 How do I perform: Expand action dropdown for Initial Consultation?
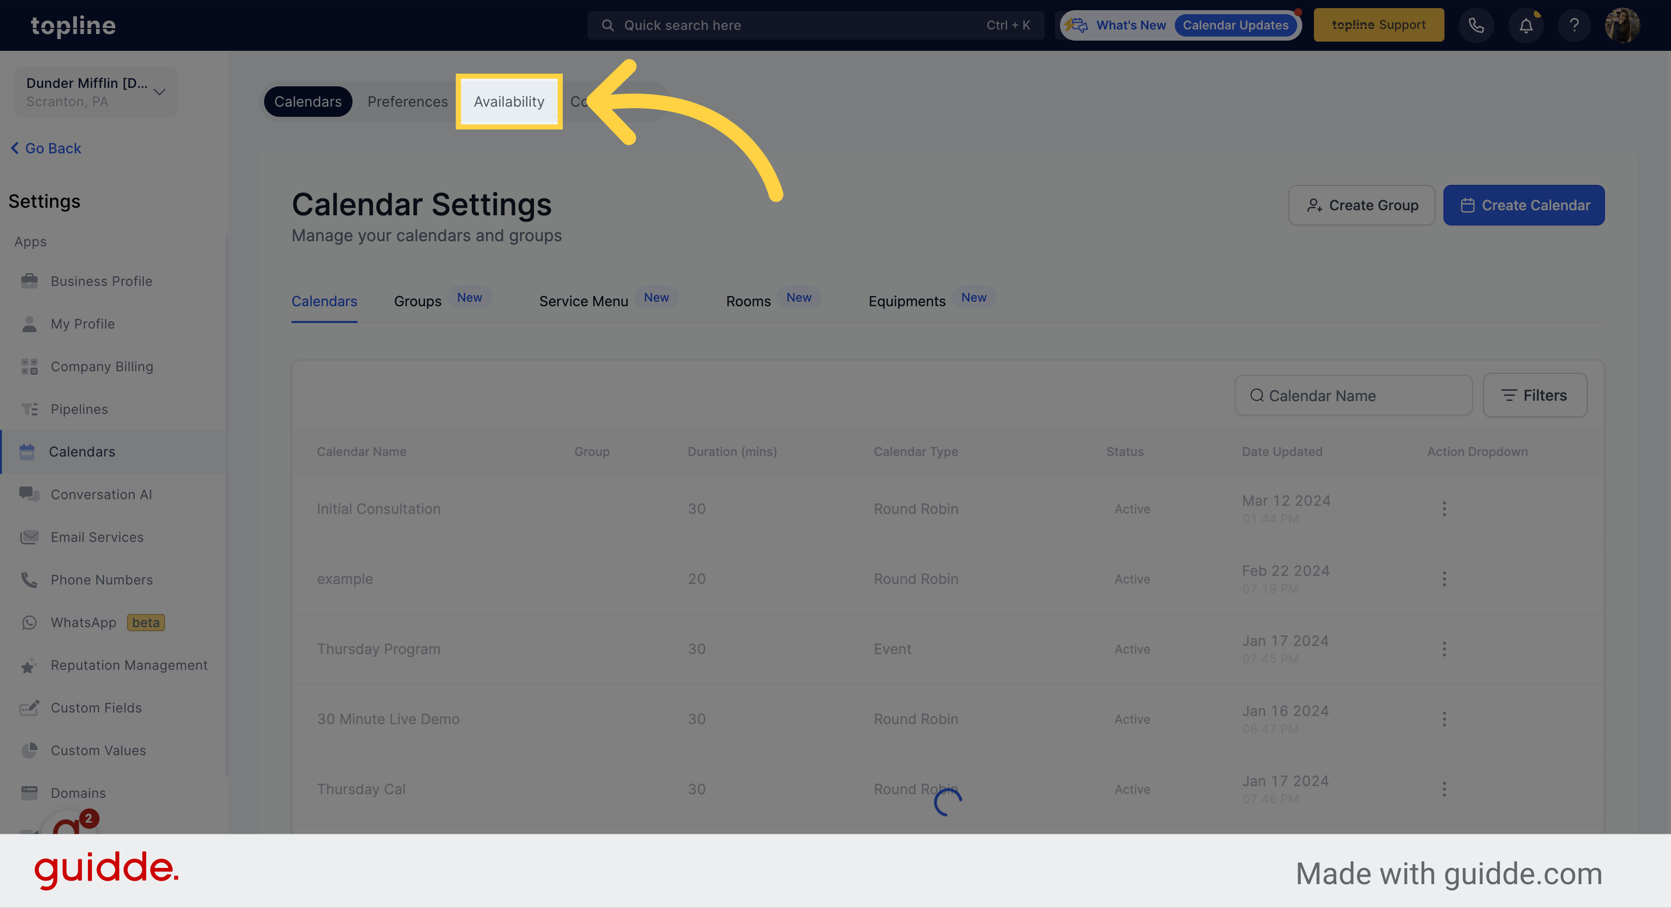click(1444, 509)
